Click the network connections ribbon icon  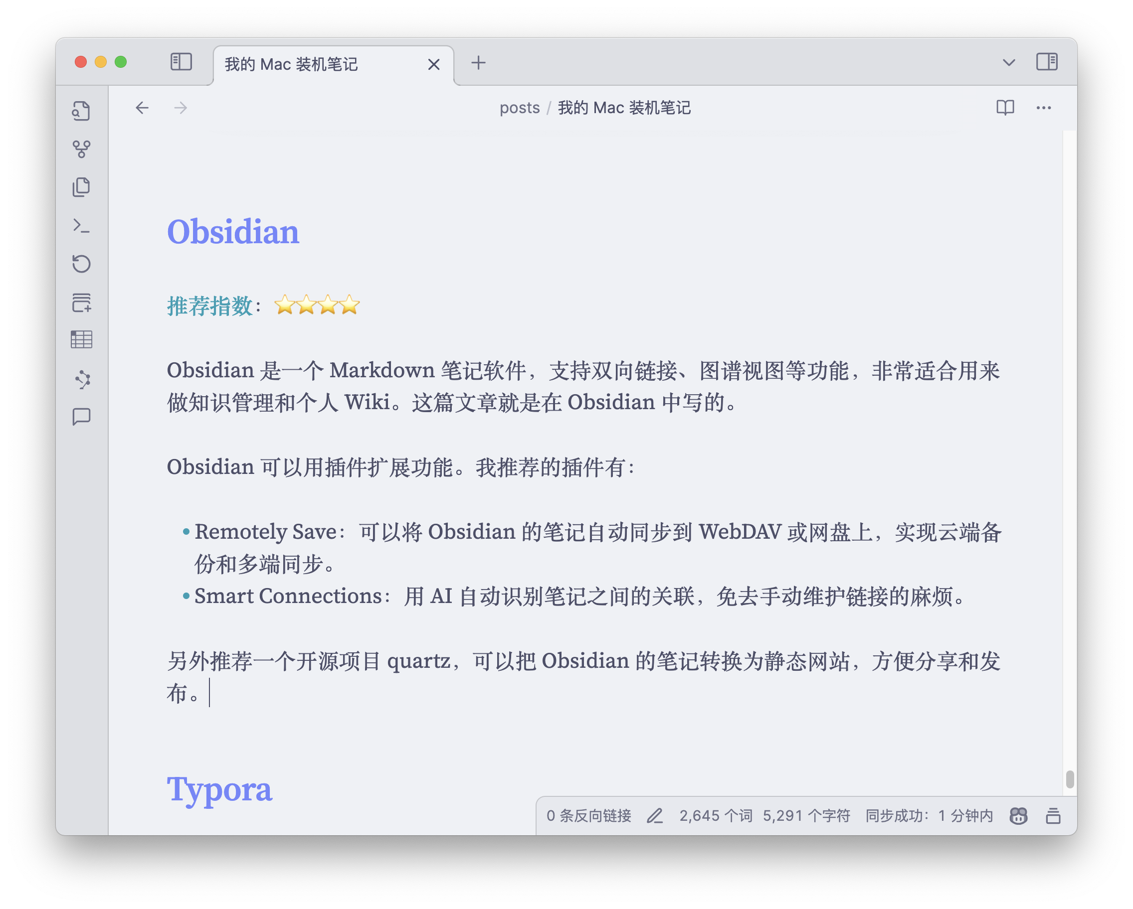(82, 379)
